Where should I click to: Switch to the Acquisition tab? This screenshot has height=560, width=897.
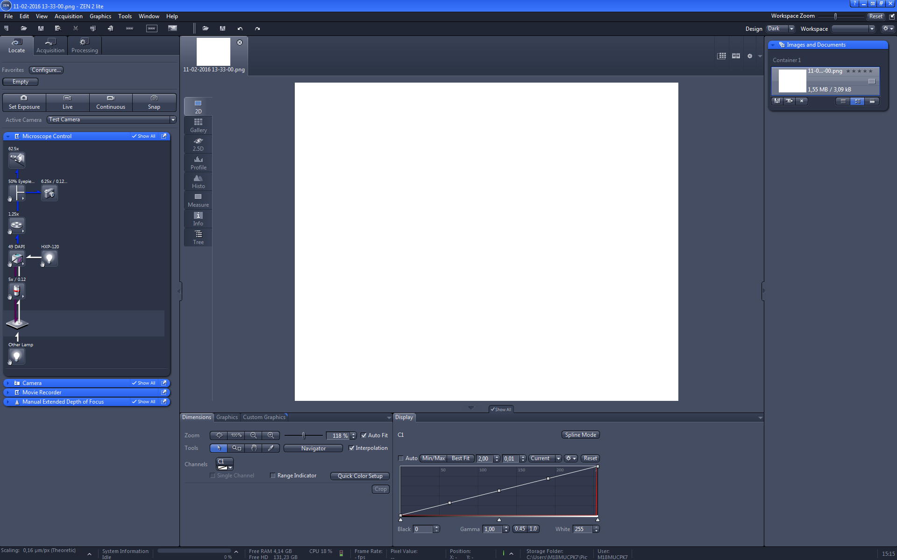50,45
